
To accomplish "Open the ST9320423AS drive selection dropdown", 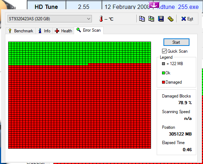I will tap(50, 19).
